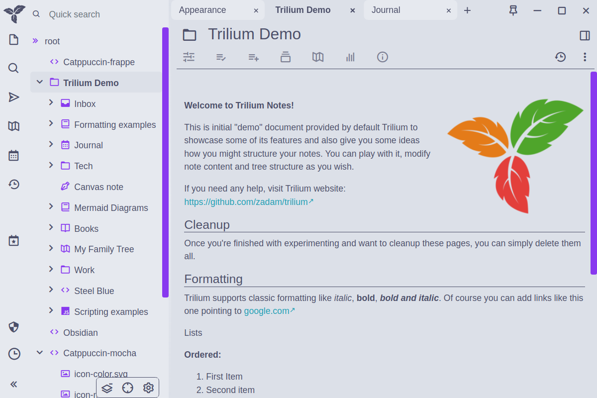Open tree settings gear icon
597x398 pixels.
[x=148, y=388]
